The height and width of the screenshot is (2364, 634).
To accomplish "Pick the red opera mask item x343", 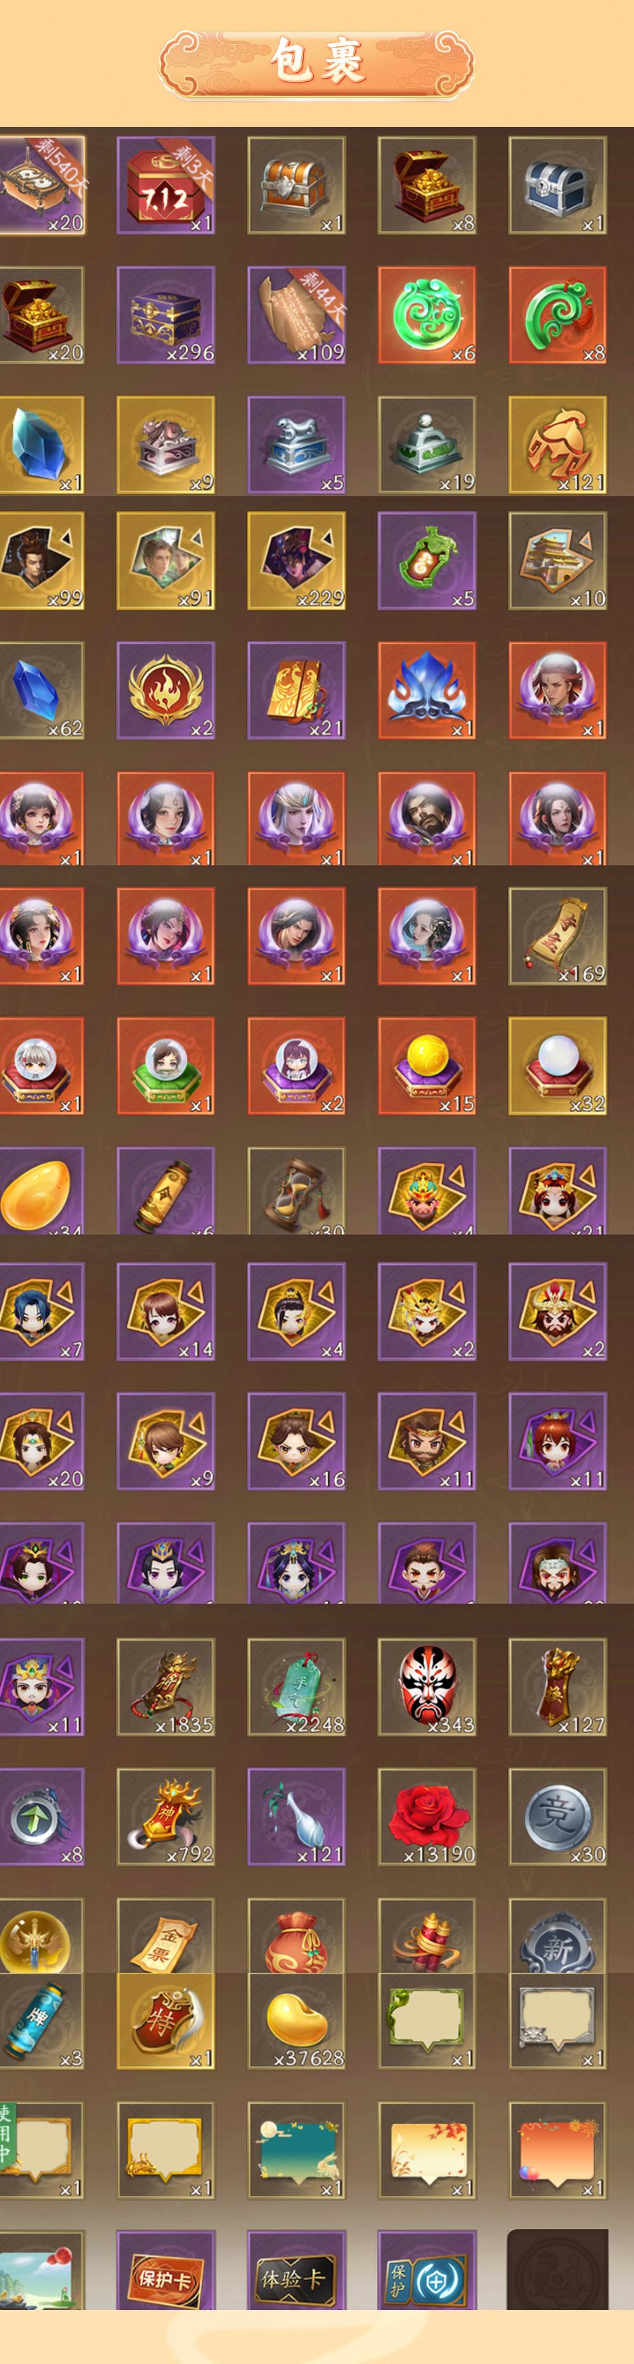I will [427, 1687].
